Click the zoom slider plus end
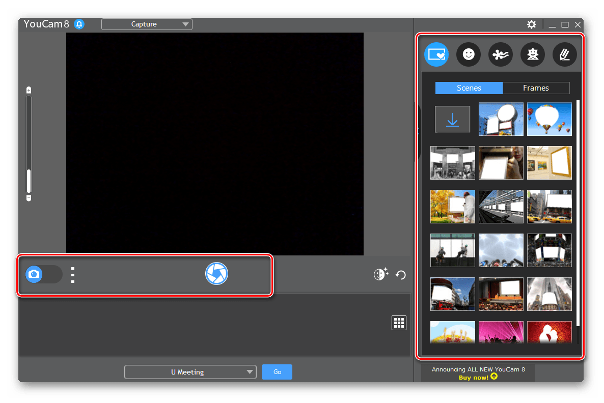The width and height of the screenshot is (604, 403). click(x=29, y=90)
